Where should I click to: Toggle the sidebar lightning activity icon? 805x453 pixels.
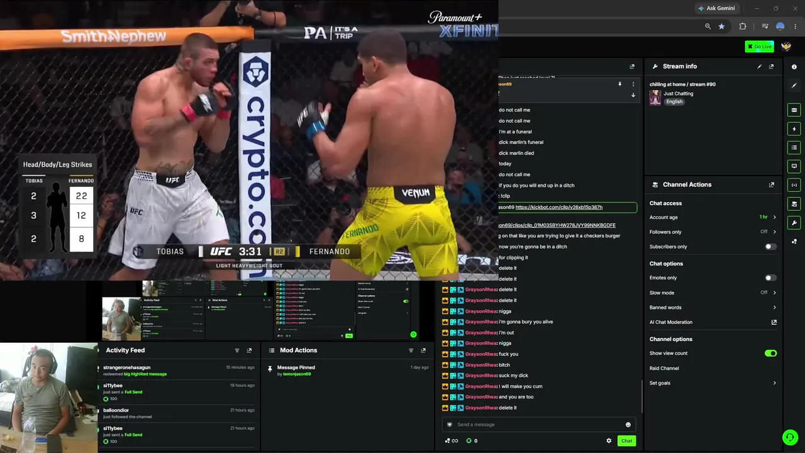pos(794,129)
